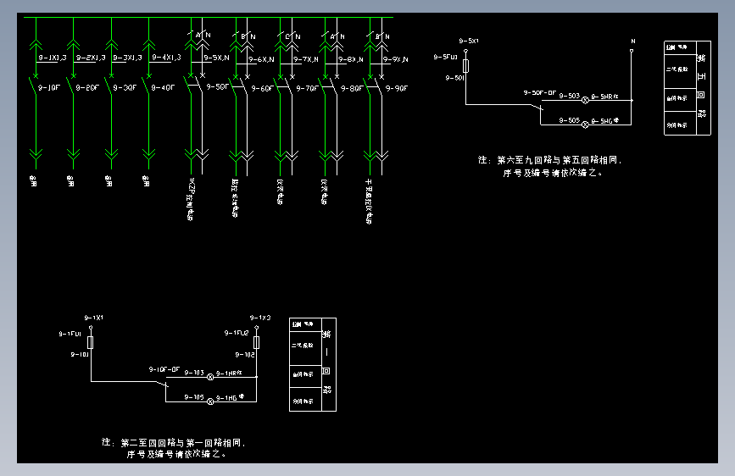Select the '9-6QF' breaker label
This screenshot has width=735, height=476.
click(262, 88)
